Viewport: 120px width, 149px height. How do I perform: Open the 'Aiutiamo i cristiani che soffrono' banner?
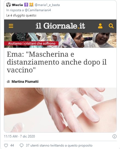pos(31,44)
